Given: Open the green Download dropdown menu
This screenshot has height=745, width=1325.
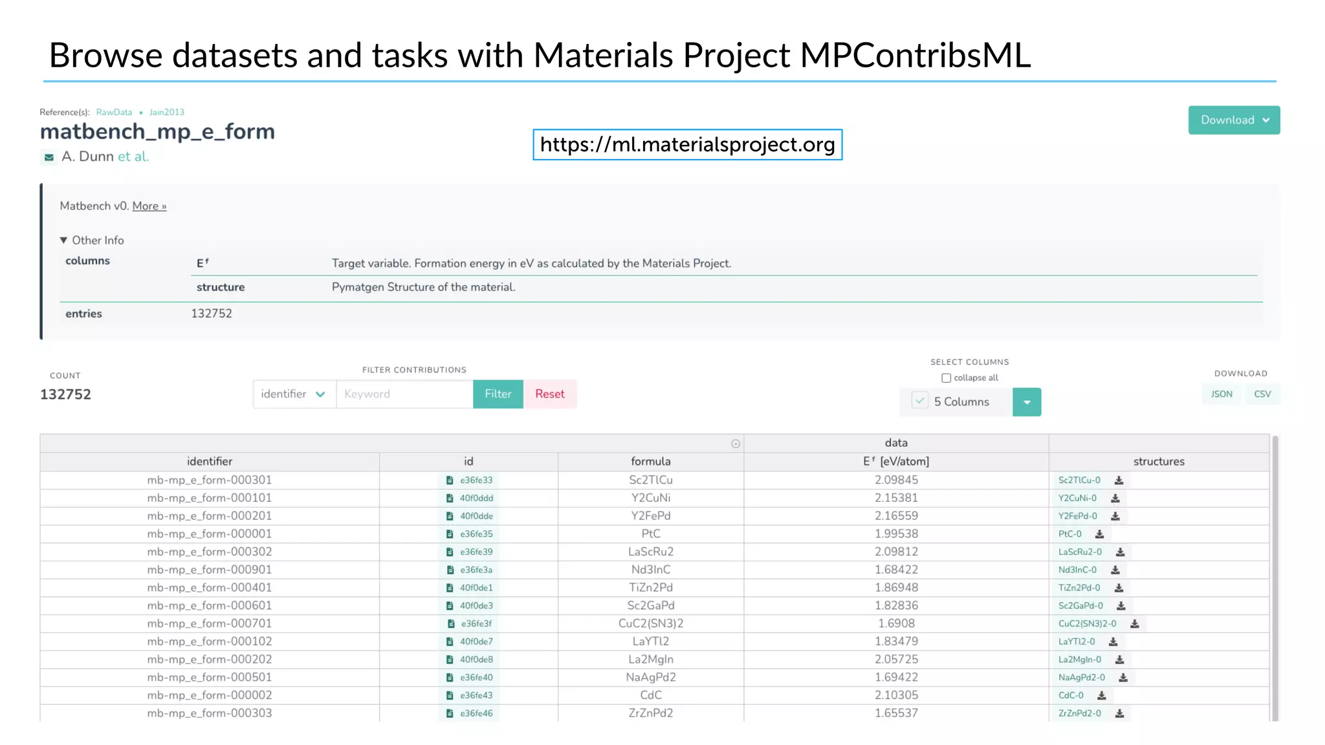Looking at the screenshot, I should point(1234,120).
